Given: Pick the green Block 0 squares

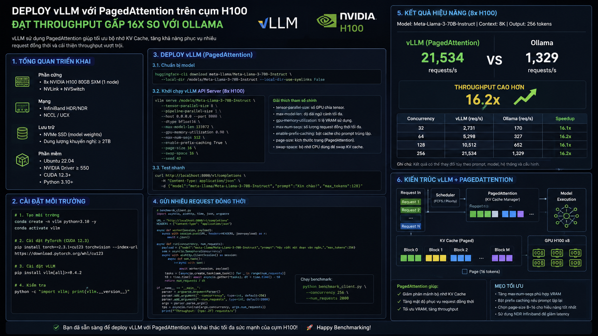Looking at the screenshot, I should pos(411,258).
